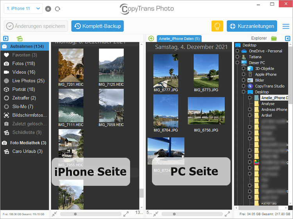
Task: Select Foto Mediathek (3) library
Action: [25, 143]
